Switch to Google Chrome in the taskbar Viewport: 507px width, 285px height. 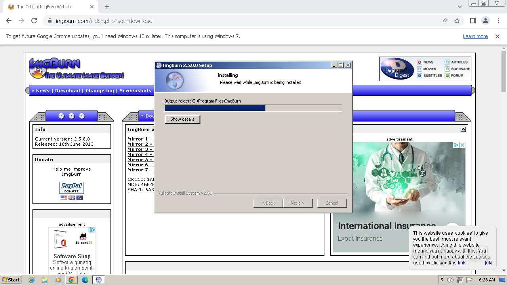coord(72,280)
